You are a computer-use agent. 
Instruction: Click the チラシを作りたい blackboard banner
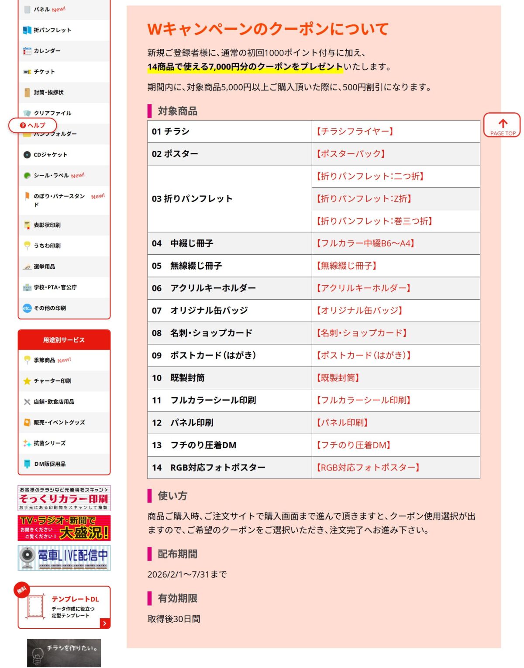pos(64,653)
